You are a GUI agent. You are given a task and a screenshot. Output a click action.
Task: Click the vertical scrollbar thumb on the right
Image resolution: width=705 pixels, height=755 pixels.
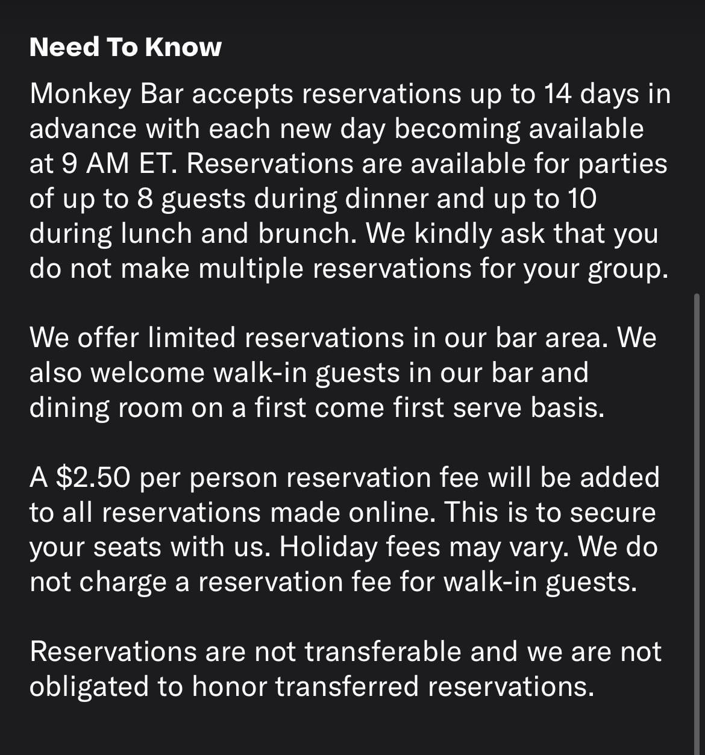697,523
